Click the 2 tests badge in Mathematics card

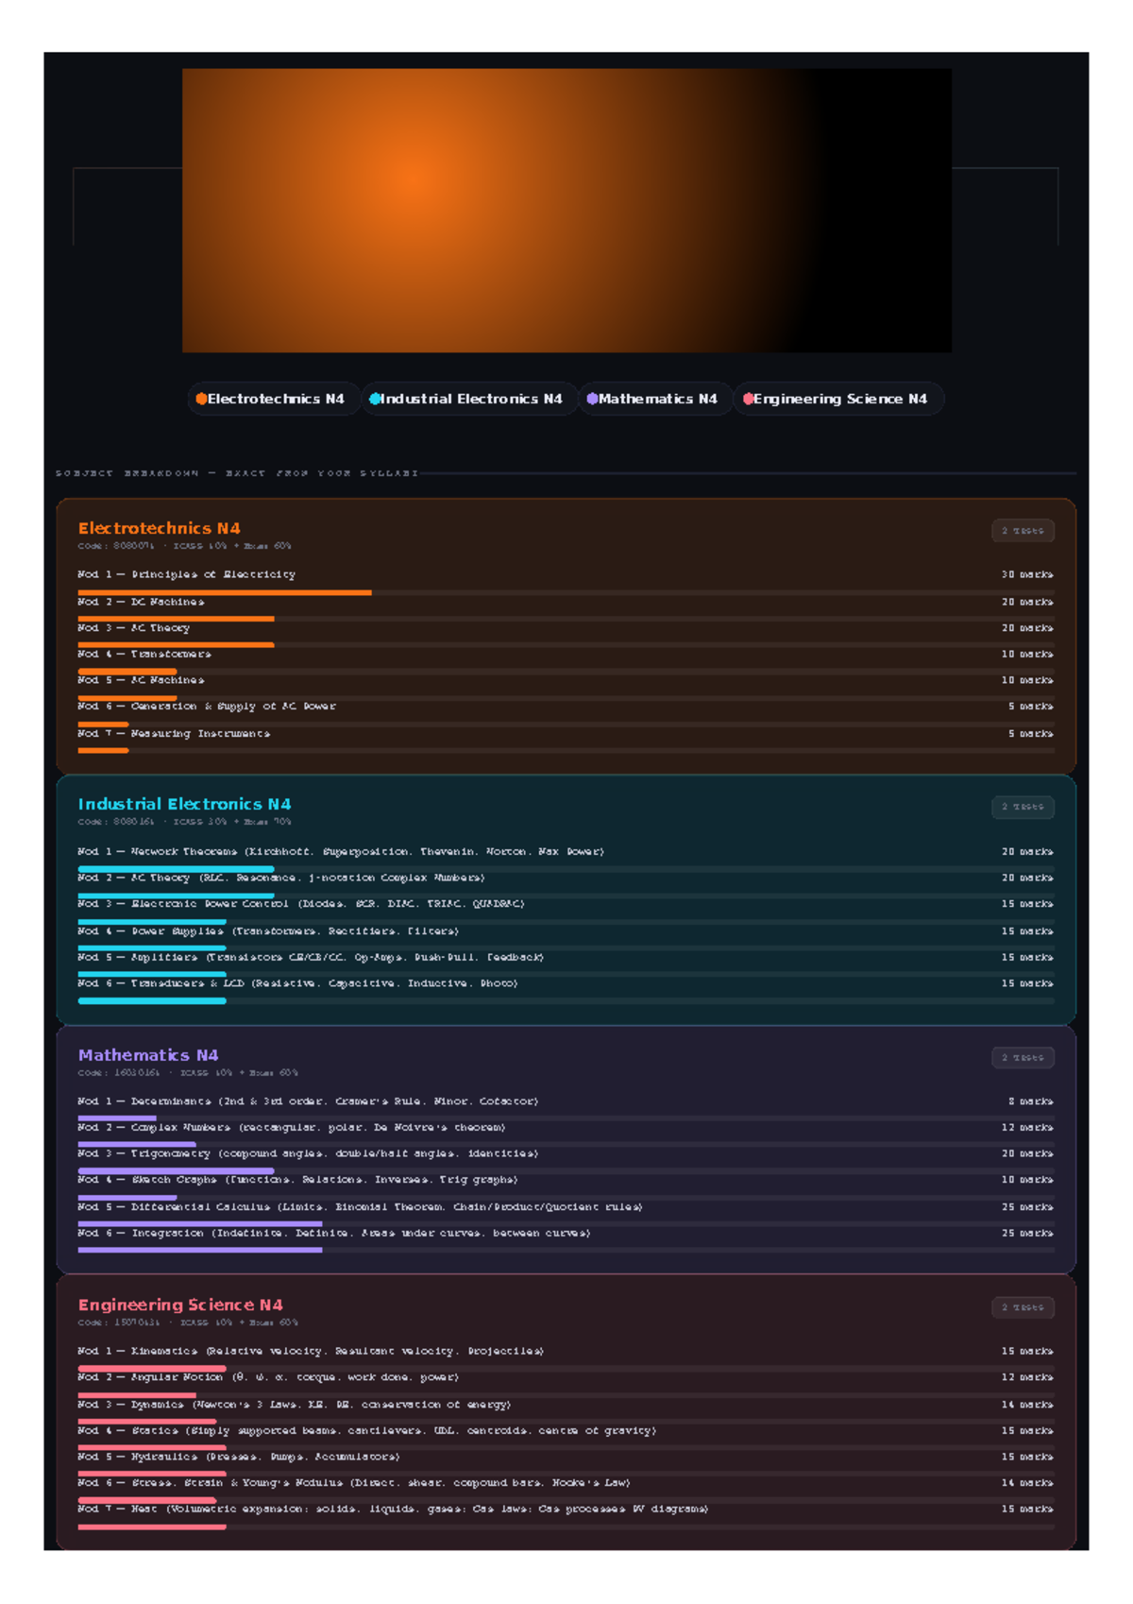(1023, 1058)
